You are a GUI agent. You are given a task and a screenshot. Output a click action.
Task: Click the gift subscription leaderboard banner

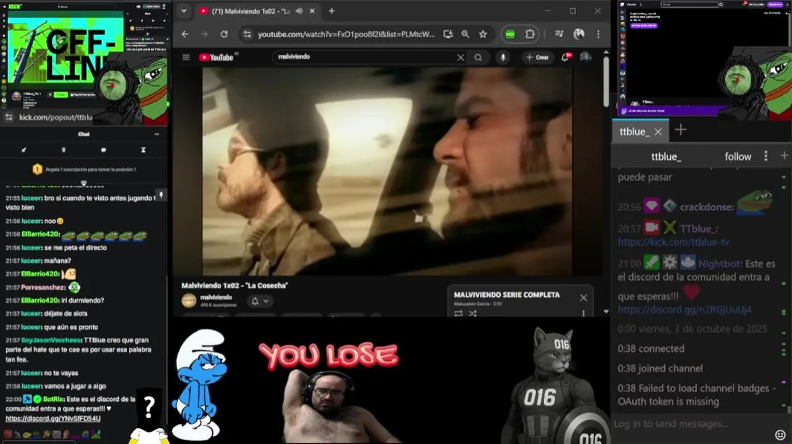click(84, 169)
